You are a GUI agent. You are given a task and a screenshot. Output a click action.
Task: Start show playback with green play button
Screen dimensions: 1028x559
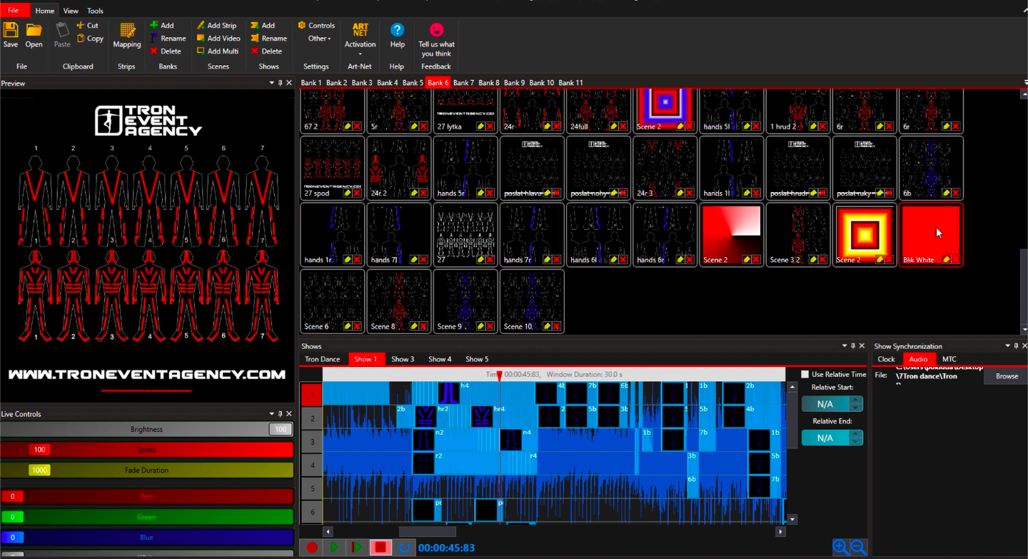click(x=334, y=548)
